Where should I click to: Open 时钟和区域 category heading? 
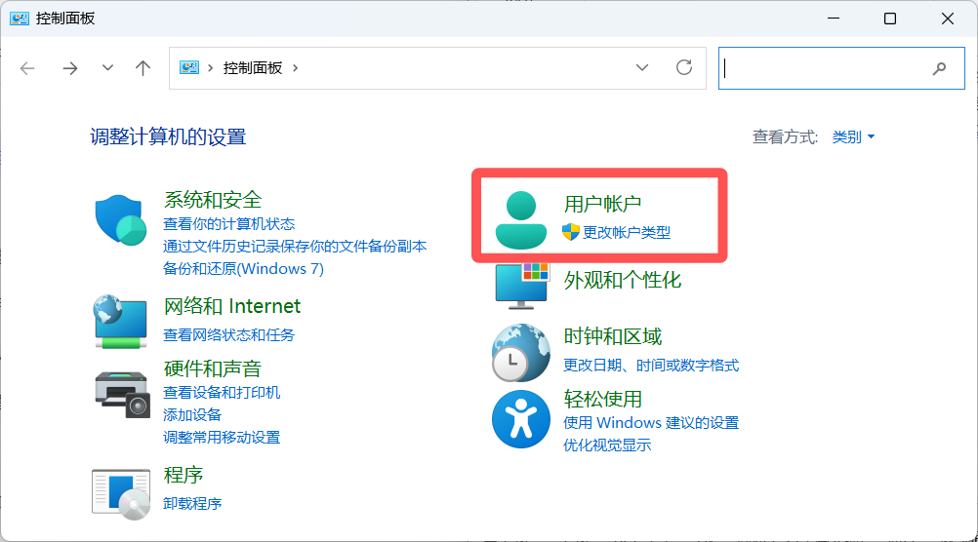(x=613, y=337)
